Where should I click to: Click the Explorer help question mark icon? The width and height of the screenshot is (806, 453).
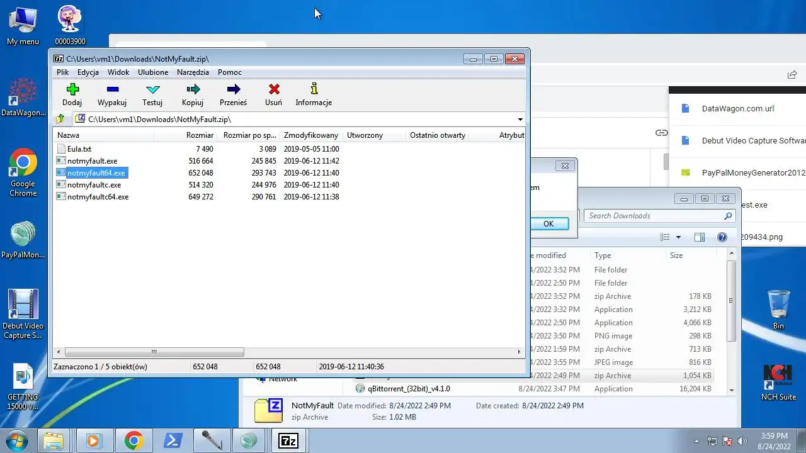[x=722, y=237]
